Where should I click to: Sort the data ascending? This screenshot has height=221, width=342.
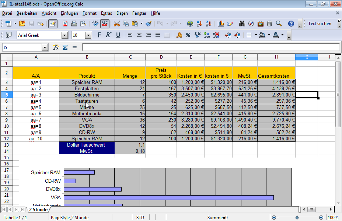pyautogui.click(x=199, y=24)
